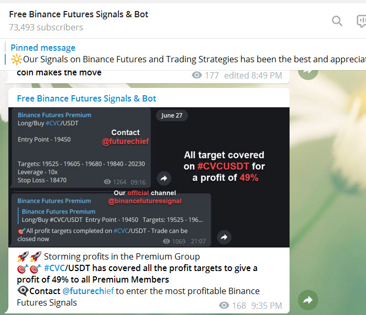Click eye views icon showing 177
This screenshot has height=315, width=366.
[x=197, y=75]
